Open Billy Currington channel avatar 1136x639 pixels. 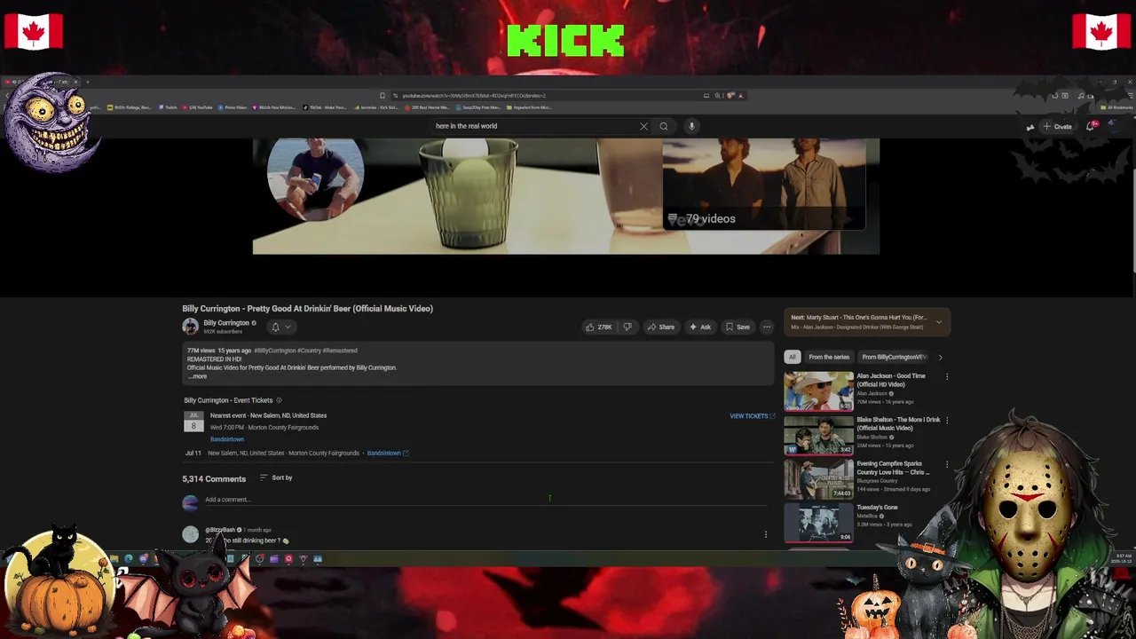tap(190, 327)
